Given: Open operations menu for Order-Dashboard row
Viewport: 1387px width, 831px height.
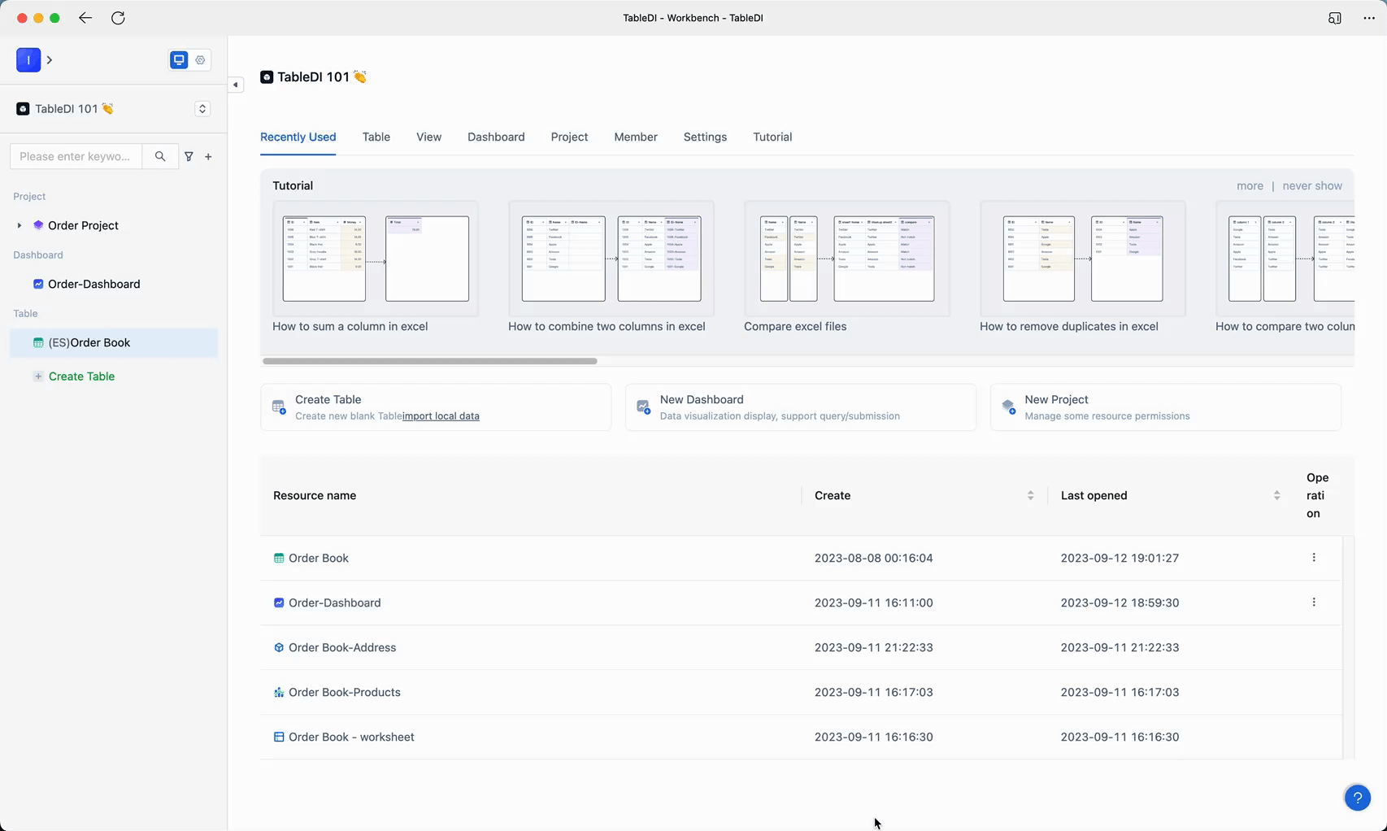Looking at the screenshot, I should pos(1314,603).
